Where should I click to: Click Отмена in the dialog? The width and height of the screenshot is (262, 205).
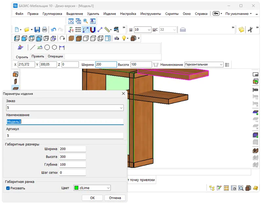tap(115, 198)
